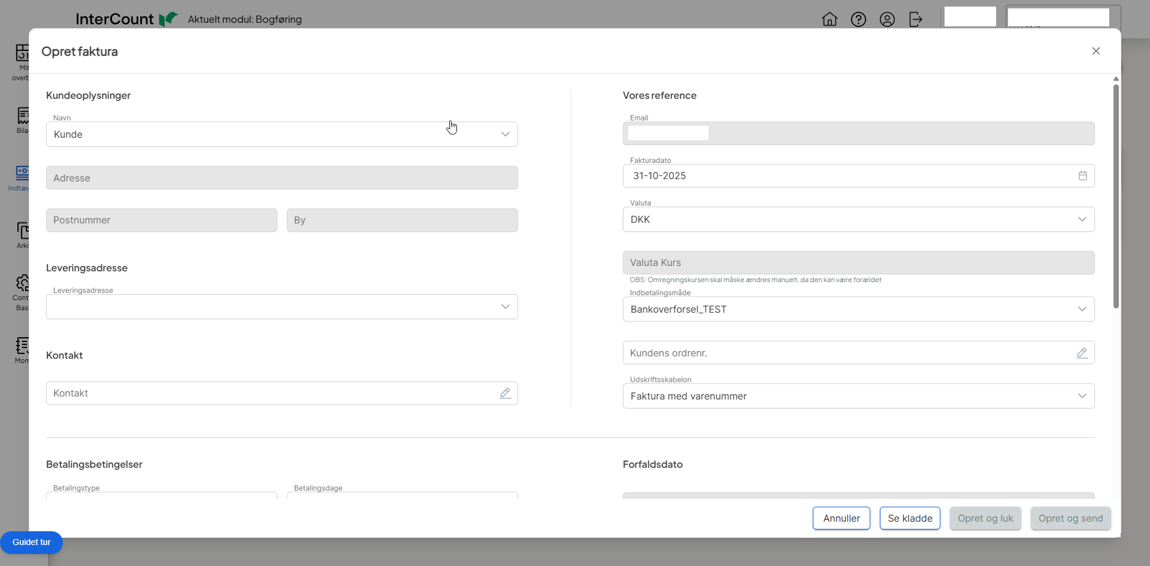Open the Indbetalingsmåde dropdown
The image size is (1150, 566).
click(1082, 309)
